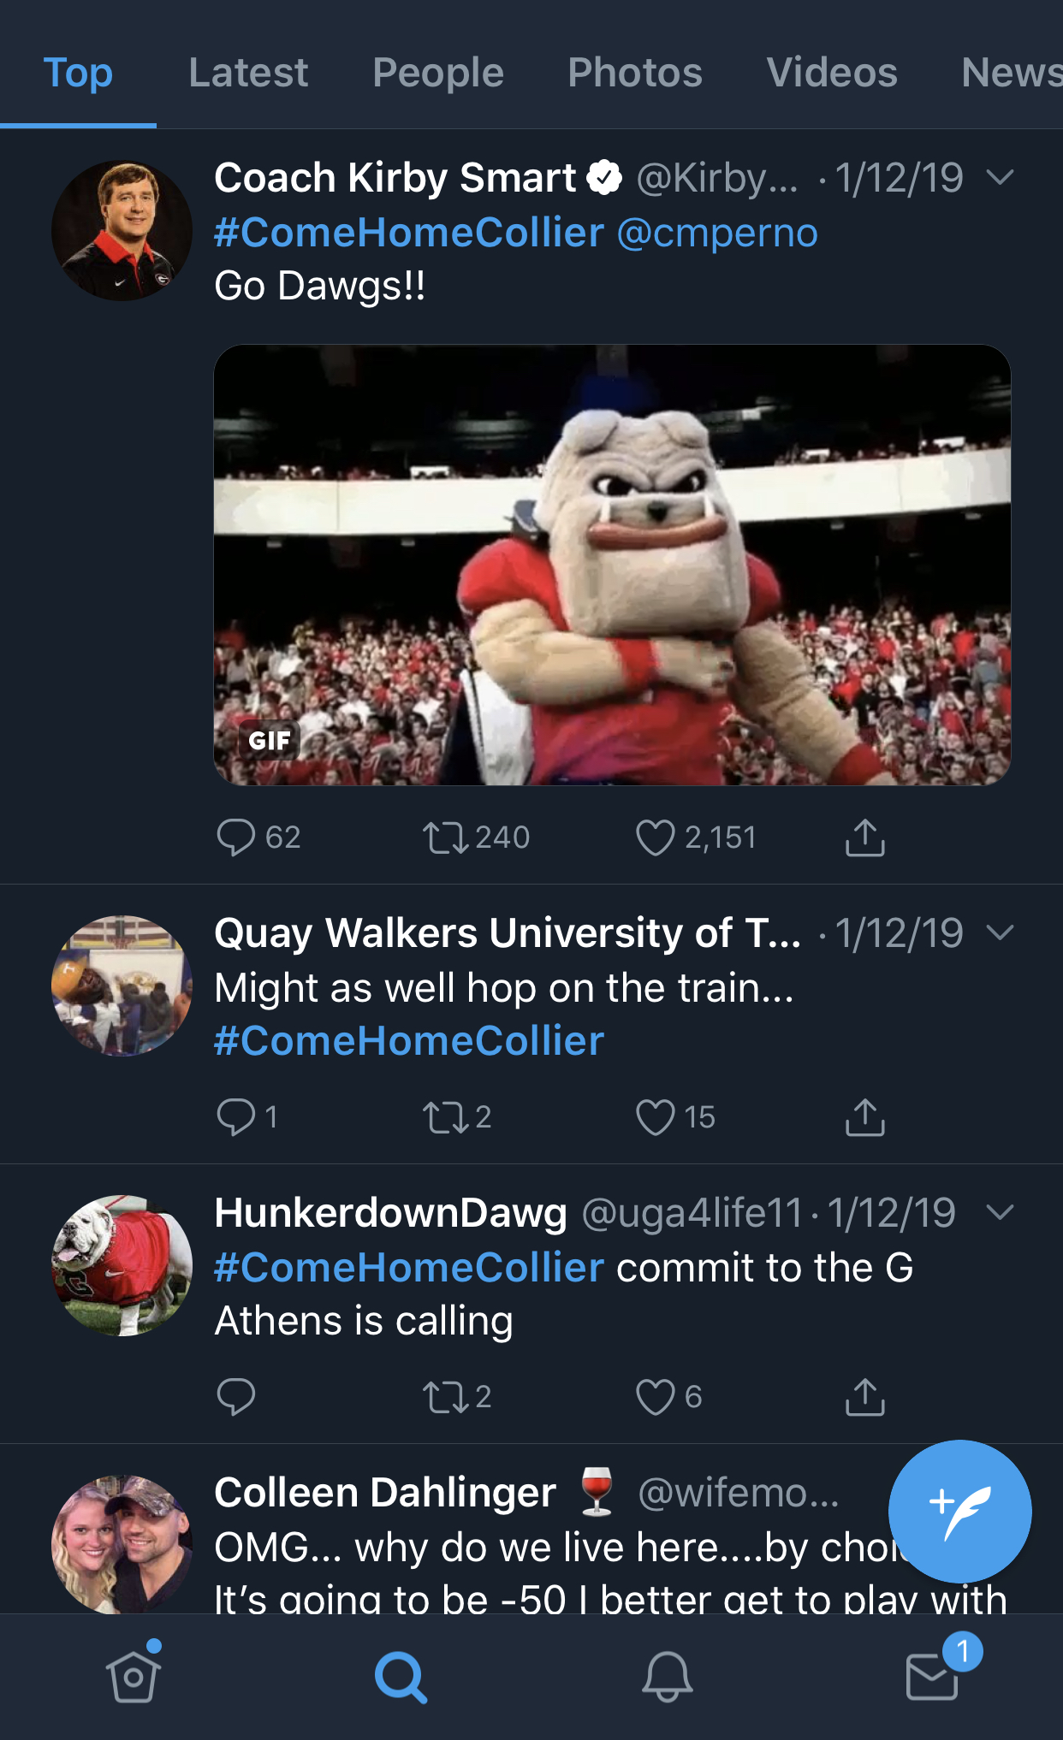Expand chevron menu on HunkerdownDawg tweet
Viewport: 1063px width, 1740px height.
pos(1000,1211)
